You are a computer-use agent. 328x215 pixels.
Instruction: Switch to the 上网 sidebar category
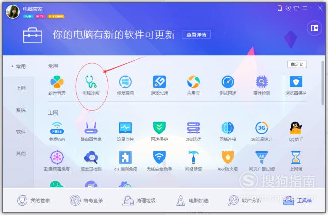pyautogui.click(x=21, y=88)
